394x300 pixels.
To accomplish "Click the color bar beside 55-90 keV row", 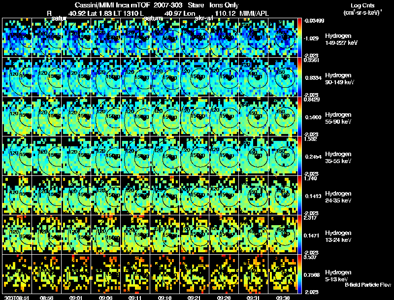I will click(x=299, y=117).
